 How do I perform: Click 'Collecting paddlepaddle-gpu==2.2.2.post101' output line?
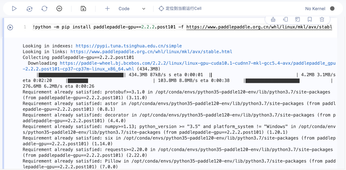click(x=78, y=58)
